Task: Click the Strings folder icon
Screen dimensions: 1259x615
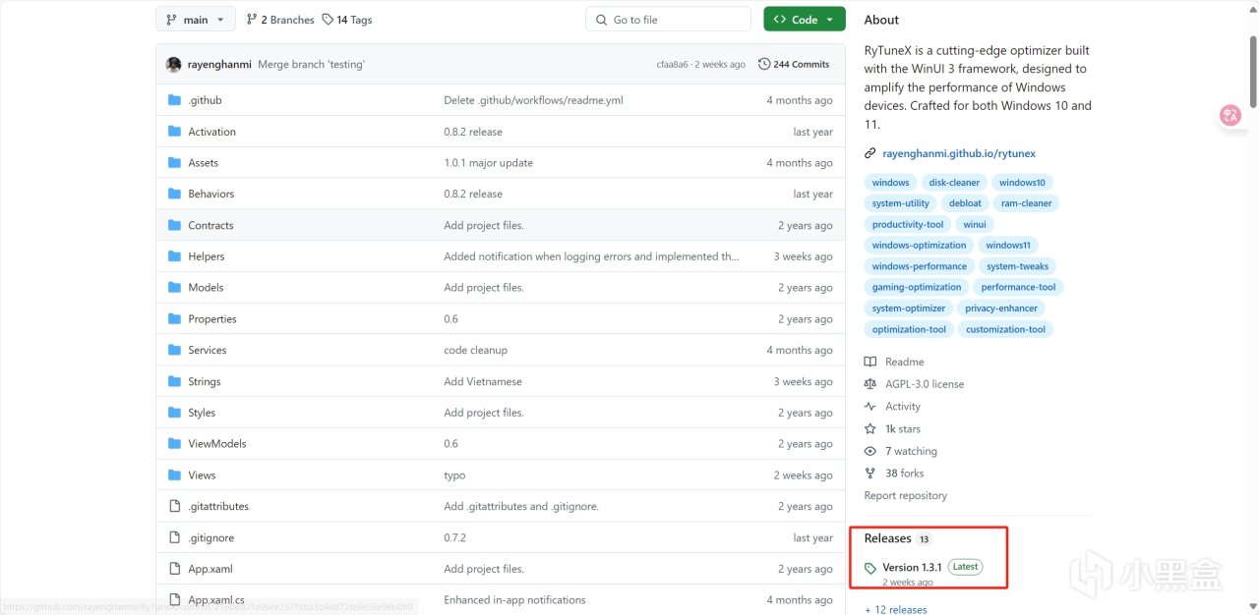Action: pos(174,381)
